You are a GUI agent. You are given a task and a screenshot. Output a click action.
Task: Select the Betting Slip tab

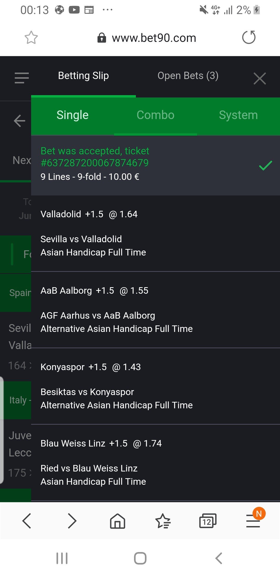tap(83, 76)
